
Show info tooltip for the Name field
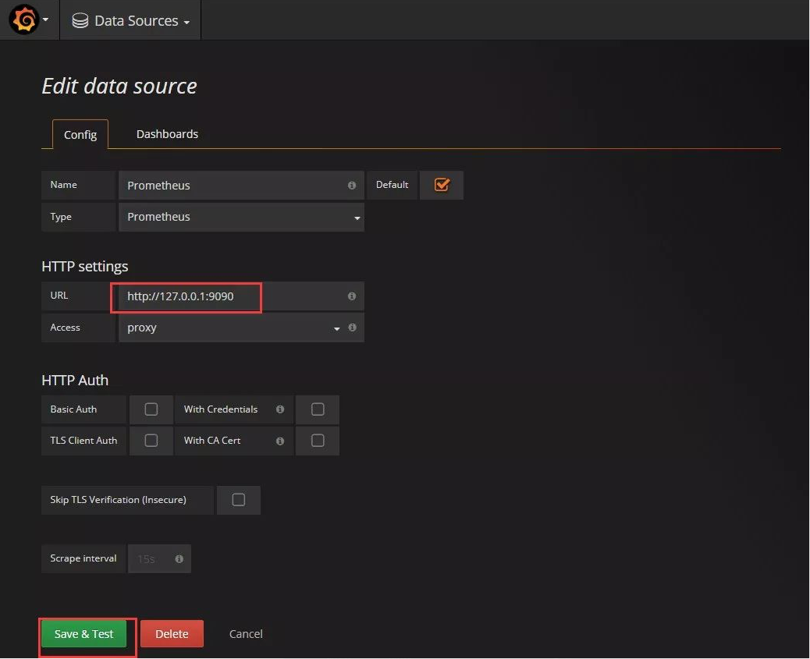[x=352, y=185]
